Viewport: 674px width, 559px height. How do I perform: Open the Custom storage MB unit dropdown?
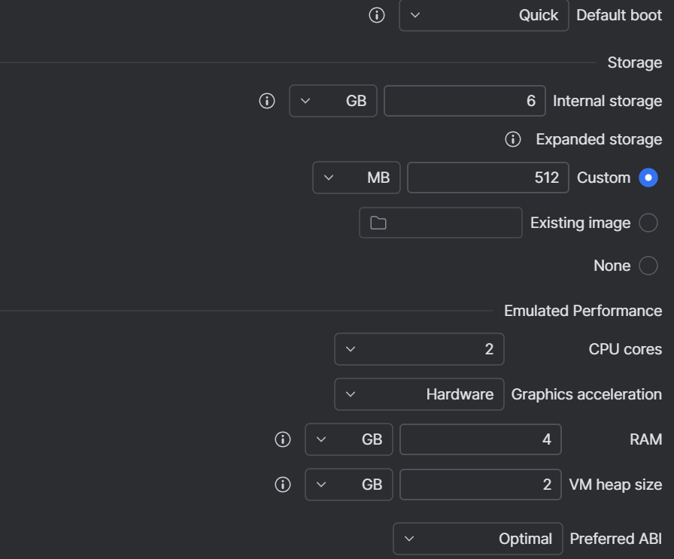356,178
